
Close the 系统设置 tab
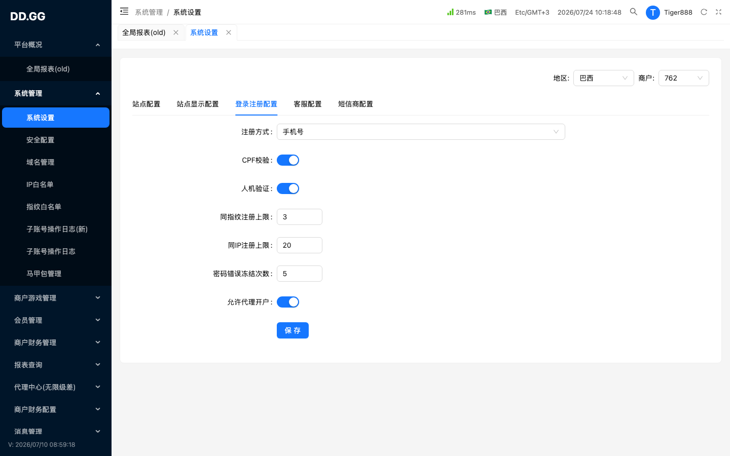tap(229, 32)
